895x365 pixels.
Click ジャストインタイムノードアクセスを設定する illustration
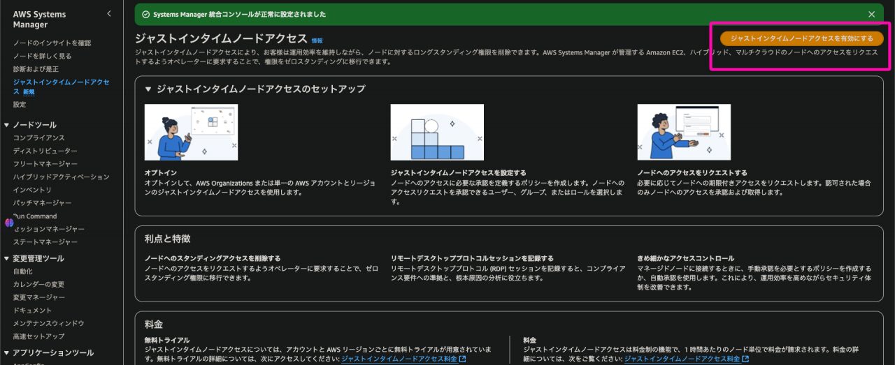tap(437, 133)
